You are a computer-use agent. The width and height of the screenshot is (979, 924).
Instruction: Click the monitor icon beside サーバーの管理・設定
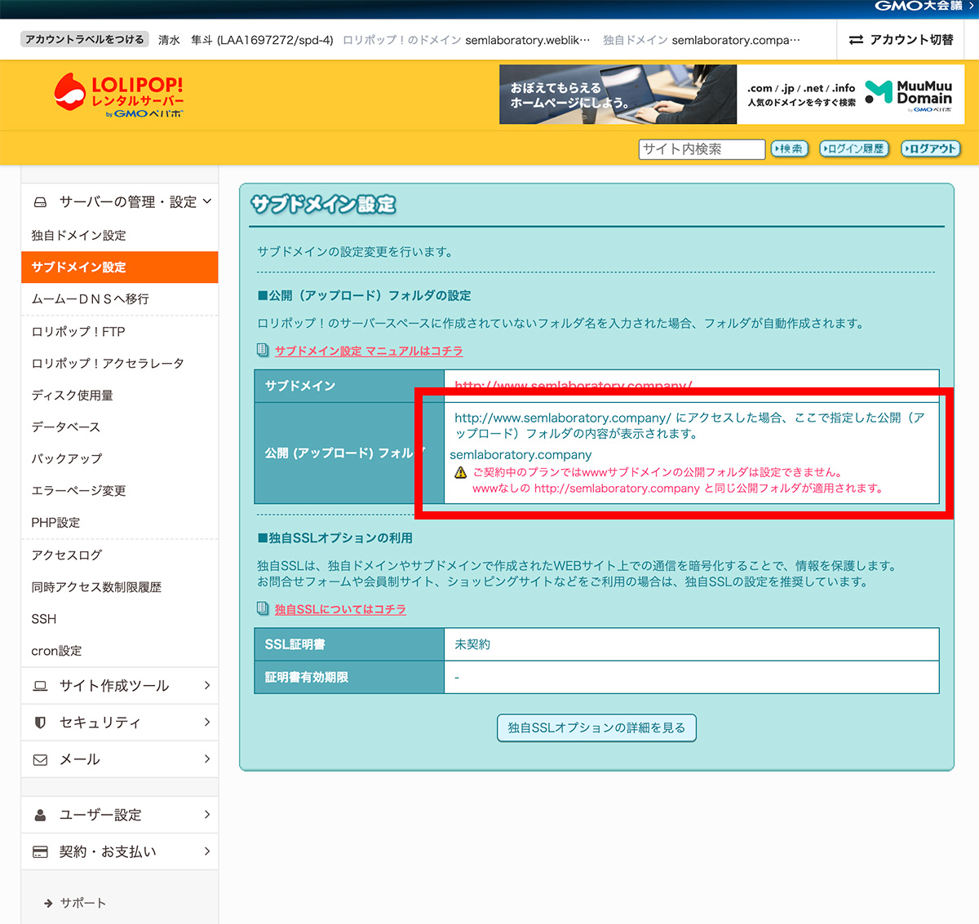point(41,201)
